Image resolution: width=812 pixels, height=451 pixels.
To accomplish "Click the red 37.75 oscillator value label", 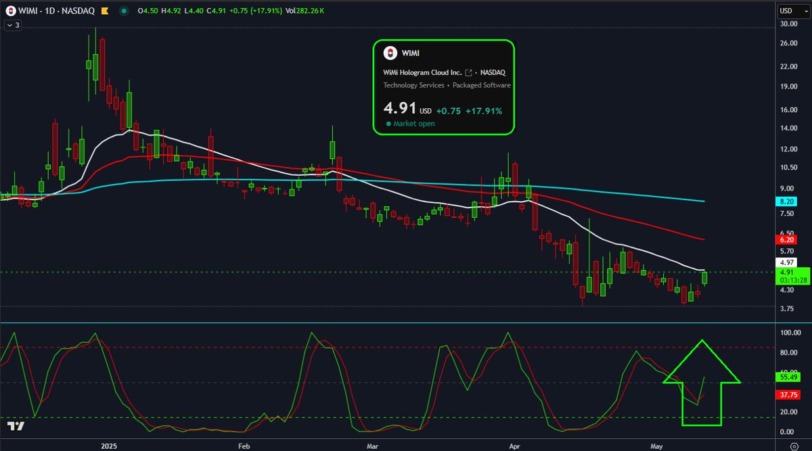I will tap(789, 396).
